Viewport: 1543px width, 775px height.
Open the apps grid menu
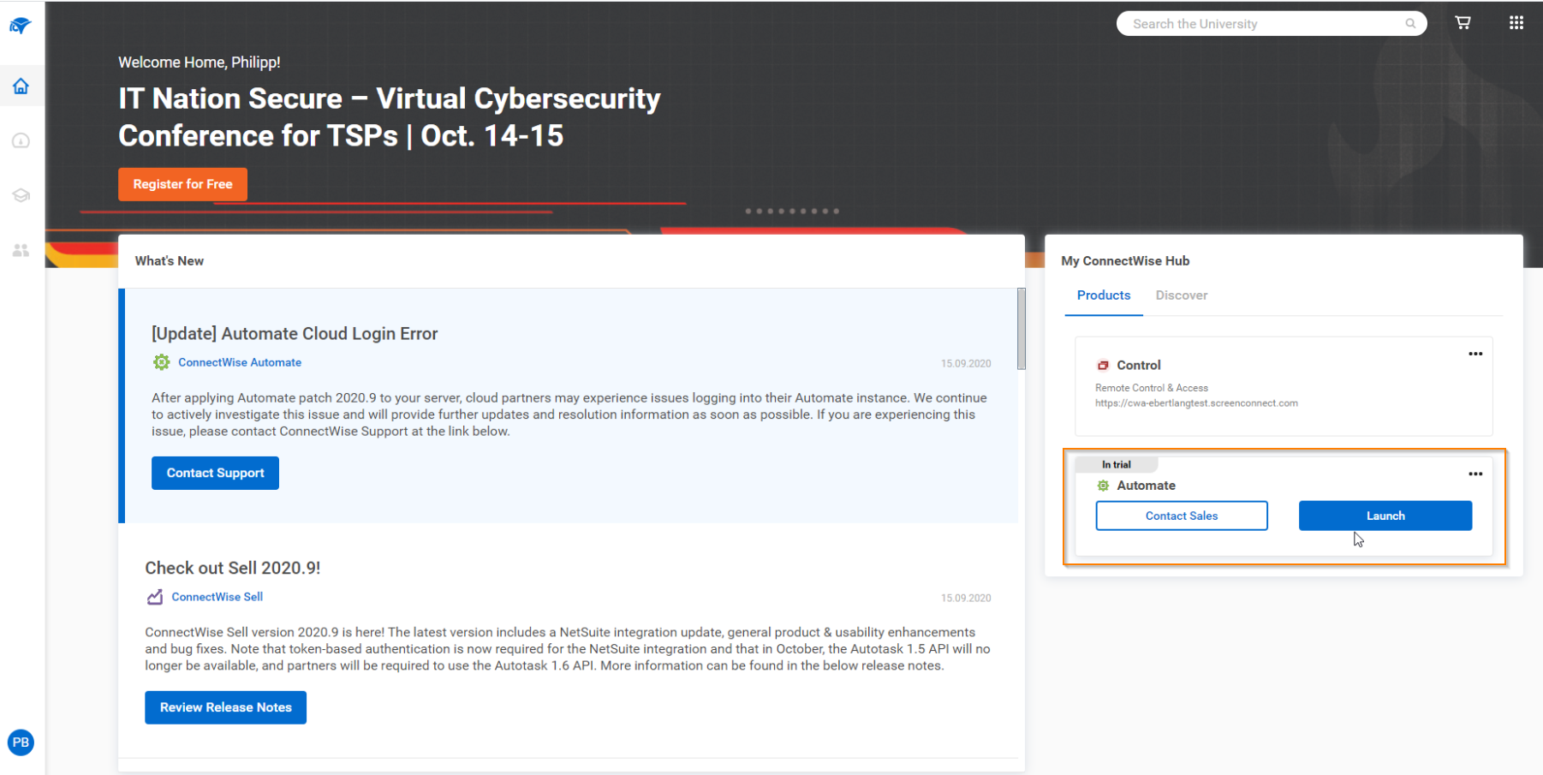(1516, 23)
